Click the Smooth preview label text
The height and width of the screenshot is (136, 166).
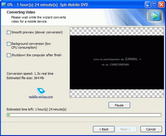(37, 32)
